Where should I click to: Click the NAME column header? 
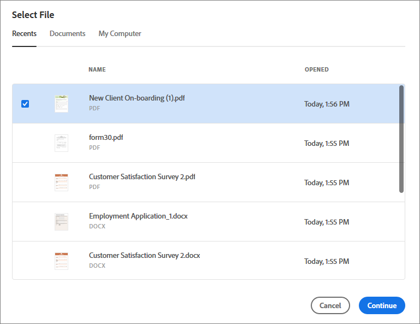pos(97,70)
